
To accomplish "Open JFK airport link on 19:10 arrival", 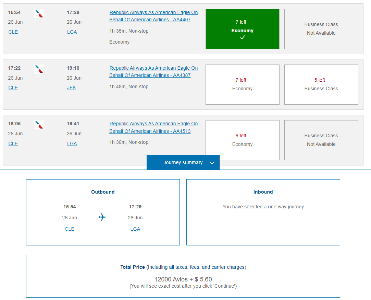I will pos(72,88).
